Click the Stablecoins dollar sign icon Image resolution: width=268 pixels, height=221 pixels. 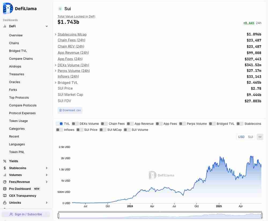[x=5, y=168]
